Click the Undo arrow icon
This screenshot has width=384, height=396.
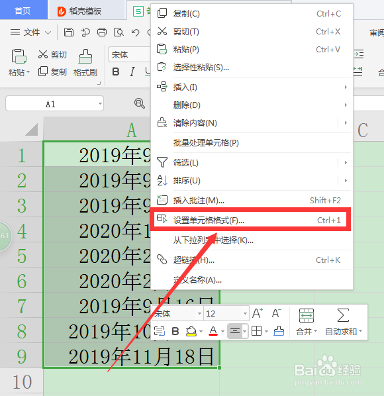[x=135, y=32]
